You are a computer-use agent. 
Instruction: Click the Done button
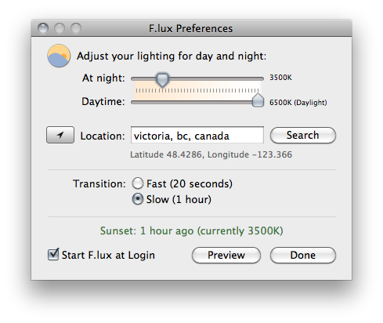tap(303, 255)
